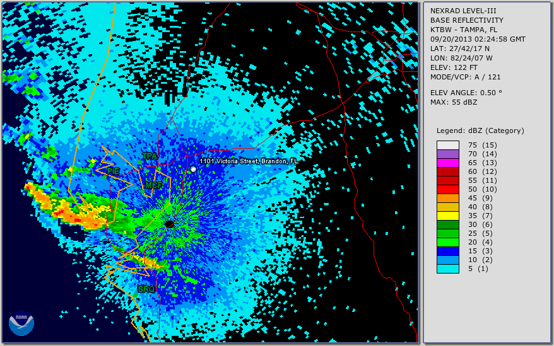Click the ELEV: 122 FT line

(x=454, y=67)
